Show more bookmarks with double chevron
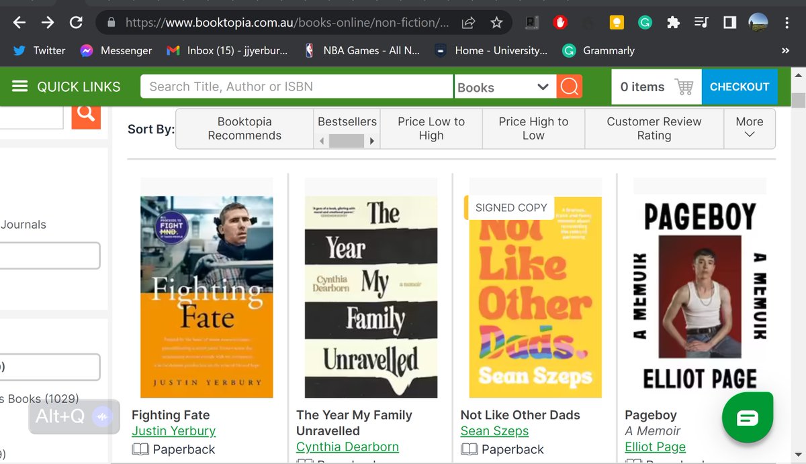The image size is (806, 464). point(786,50)
